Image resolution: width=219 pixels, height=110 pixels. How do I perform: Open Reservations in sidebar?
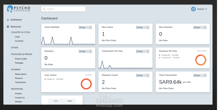click(21, 74)
